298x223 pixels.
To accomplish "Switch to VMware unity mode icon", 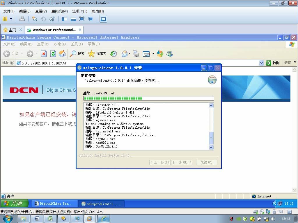I will pos(91,19).
